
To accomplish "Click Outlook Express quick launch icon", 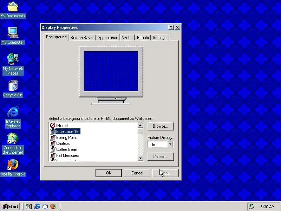I will click(45, 206).
